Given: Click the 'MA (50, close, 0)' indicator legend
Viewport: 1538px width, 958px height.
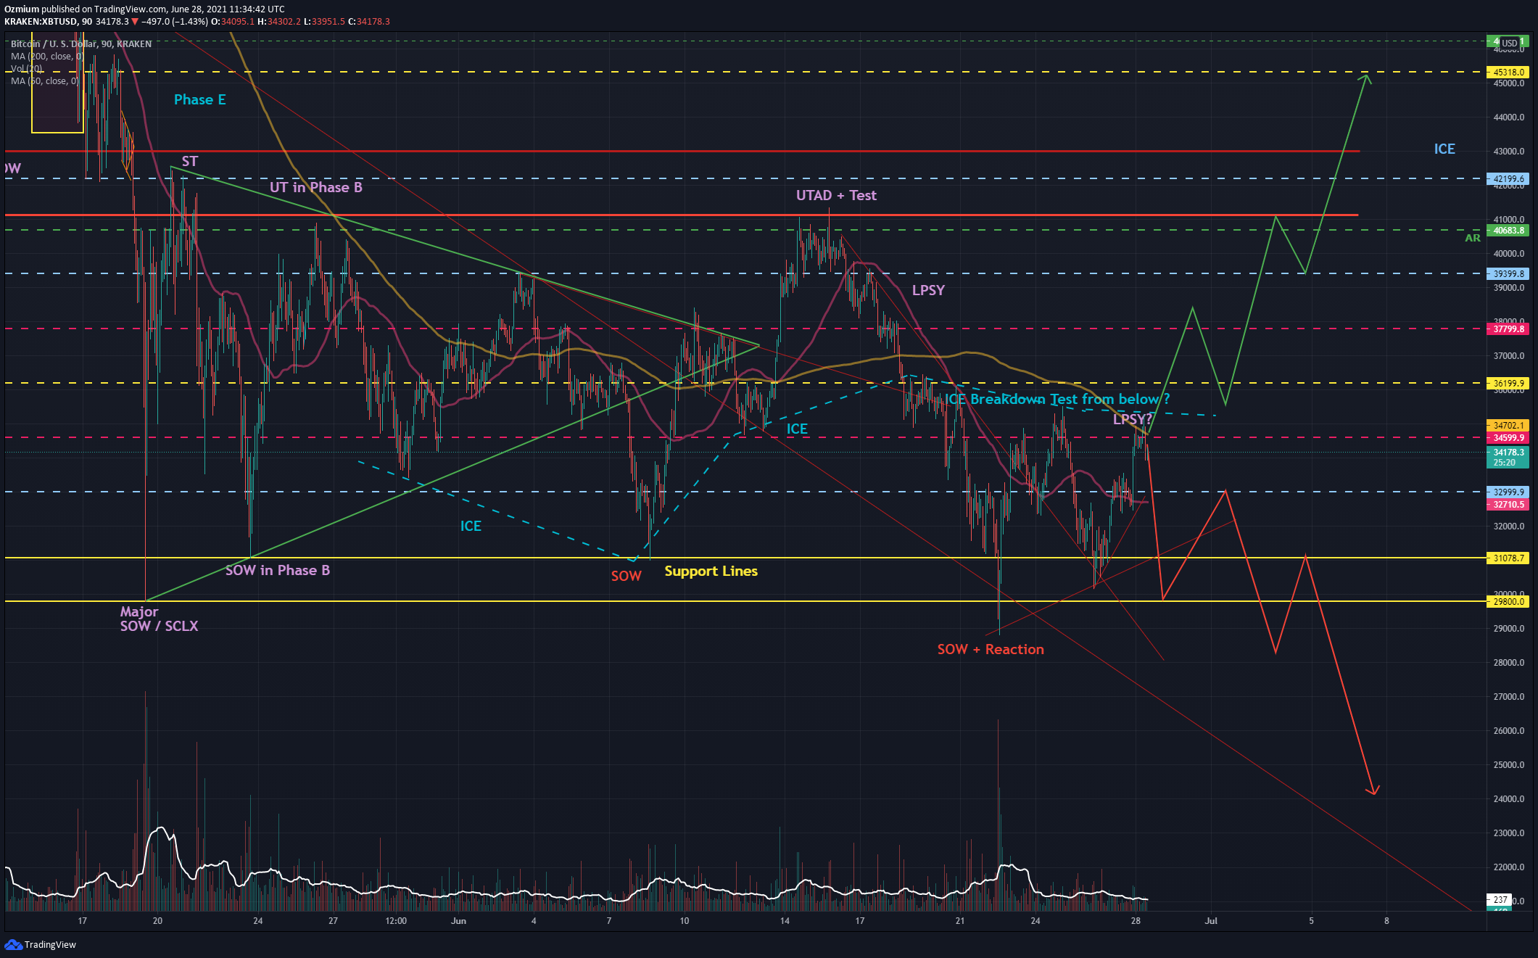Looking at the screenshot, I should [x=45, y=80].
